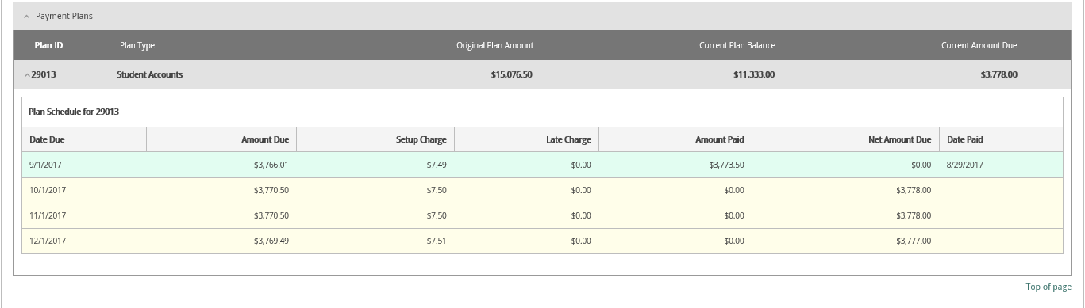Click the original amount $15,076.50
Image resolution: width=1085 pixels, height=308 pixels.
click(512, 74)
